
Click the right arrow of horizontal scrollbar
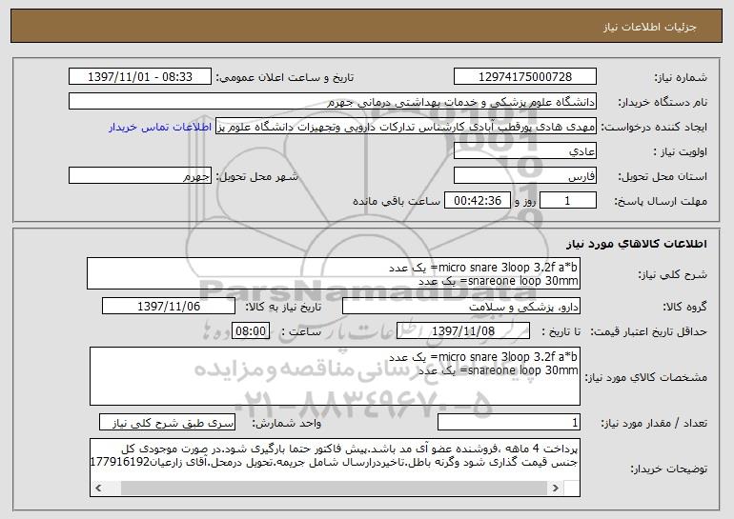click(555, 489)
